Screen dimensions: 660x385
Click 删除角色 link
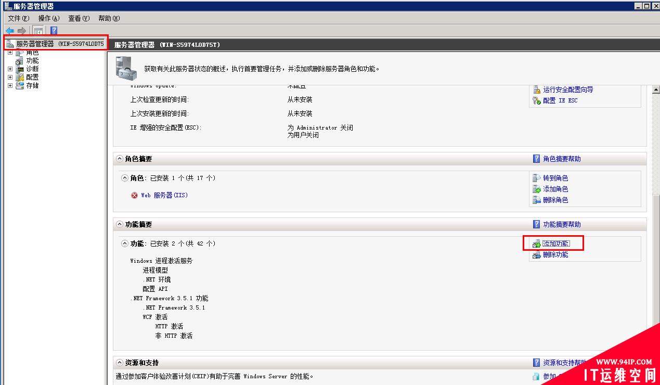555,200
